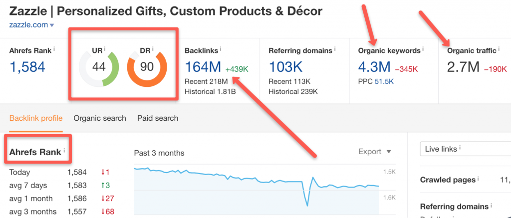Click the Live links info icon

460,148
